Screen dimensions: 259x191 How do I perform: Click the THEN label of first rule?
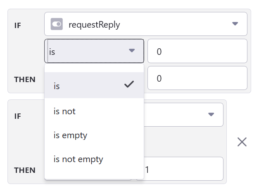coord(25,79)
